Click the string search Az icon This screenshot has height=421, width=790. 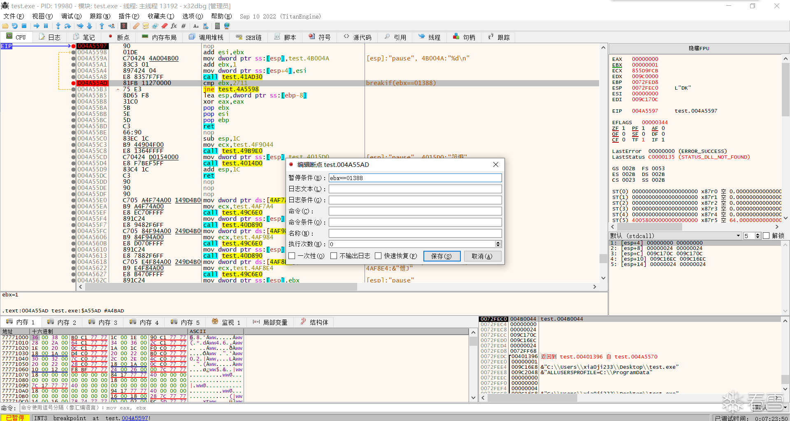tap(196, 26)
